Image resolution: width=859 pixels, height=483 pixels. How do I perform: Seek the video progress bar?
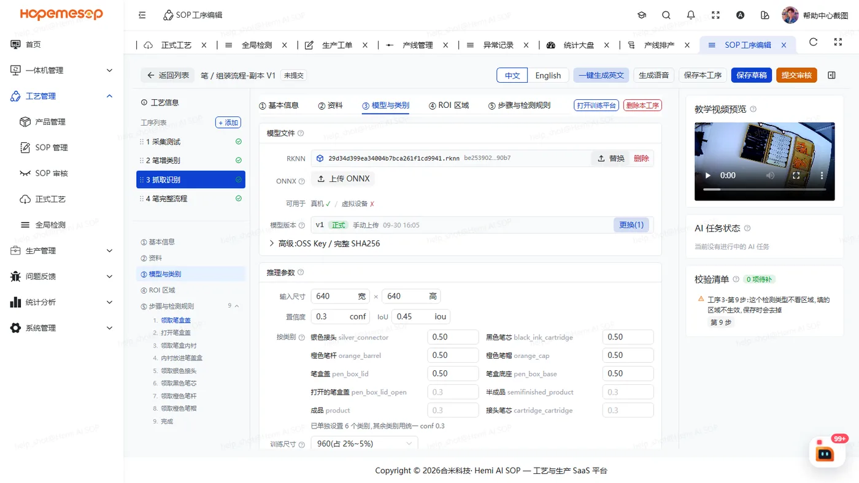765,189
